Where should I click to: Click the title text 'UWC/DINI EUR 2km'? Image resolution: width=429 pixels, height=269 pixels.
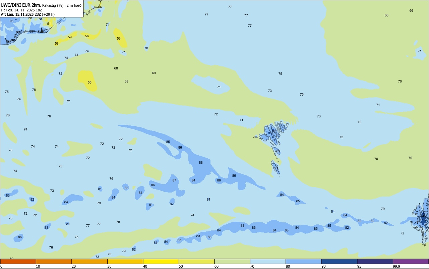point(20,5)
